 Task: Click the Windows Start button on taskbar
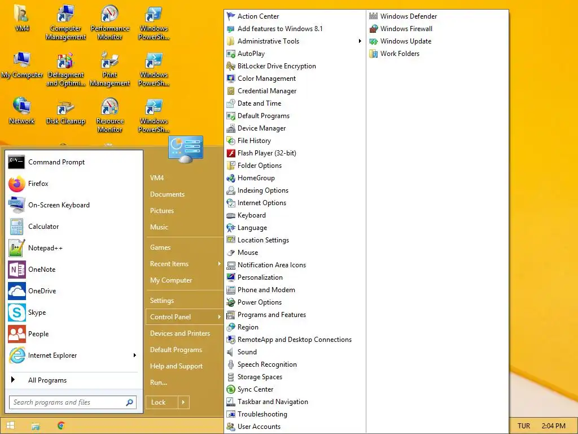click(10, 426)
